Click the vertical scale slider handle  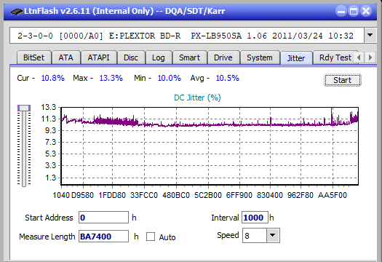point(24,108)
